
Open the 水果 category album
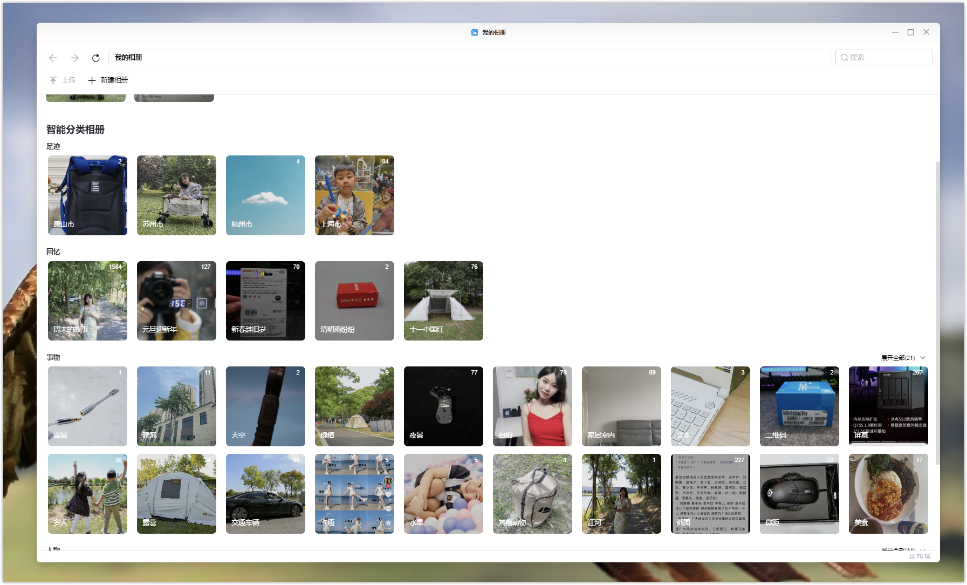coord(443,494)
